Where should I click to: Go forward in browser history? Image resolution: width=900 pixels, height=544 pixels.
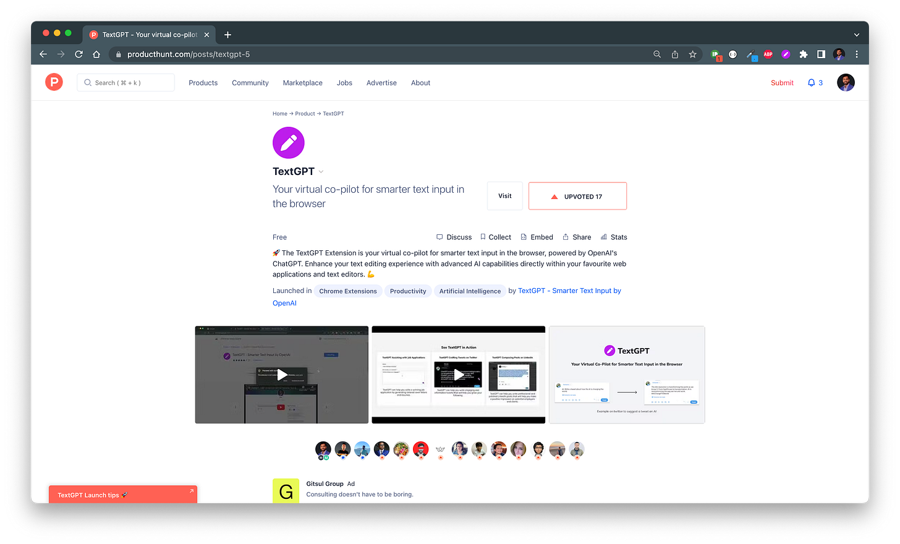[x=61, y=54]
